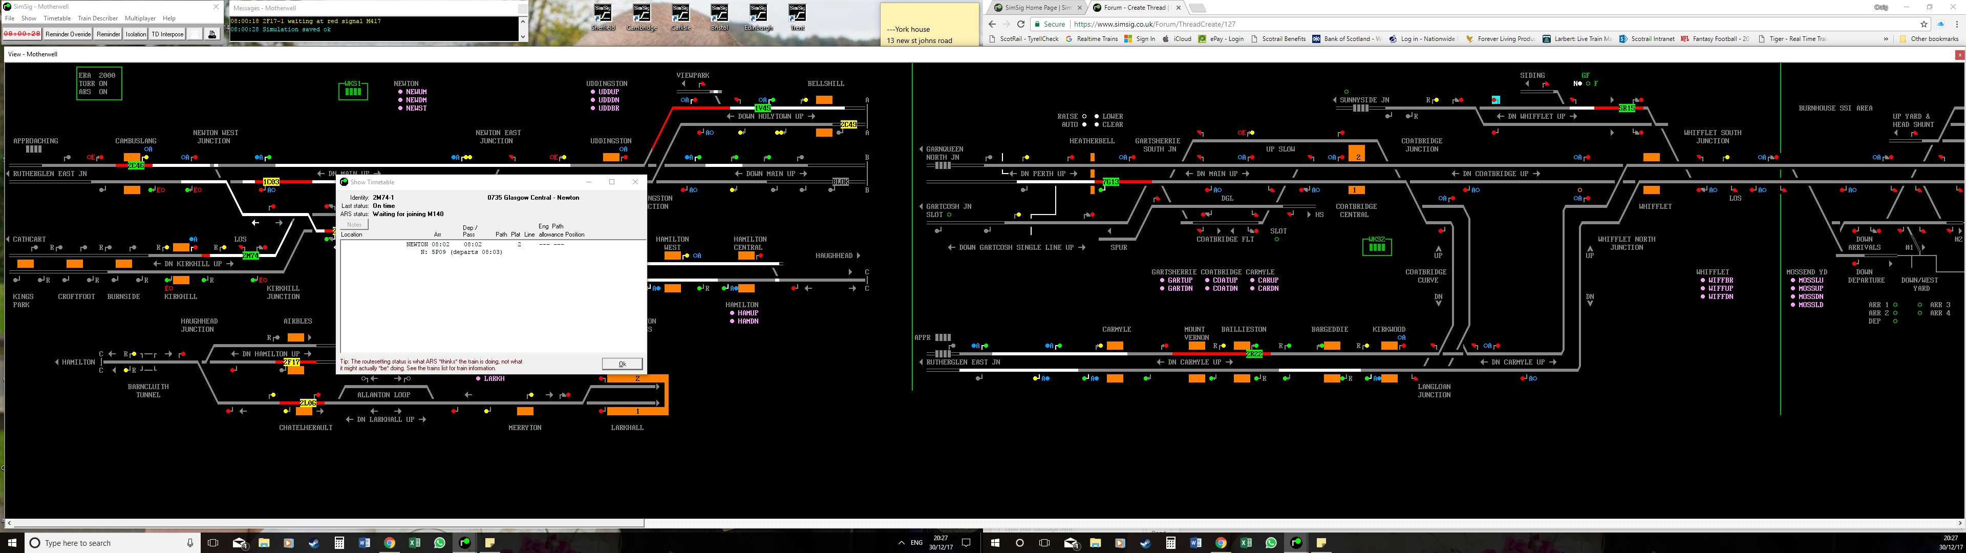1966x553 pixels.
Task: Click the ERA TORR ARS status box
Action: tap(99, 83)
